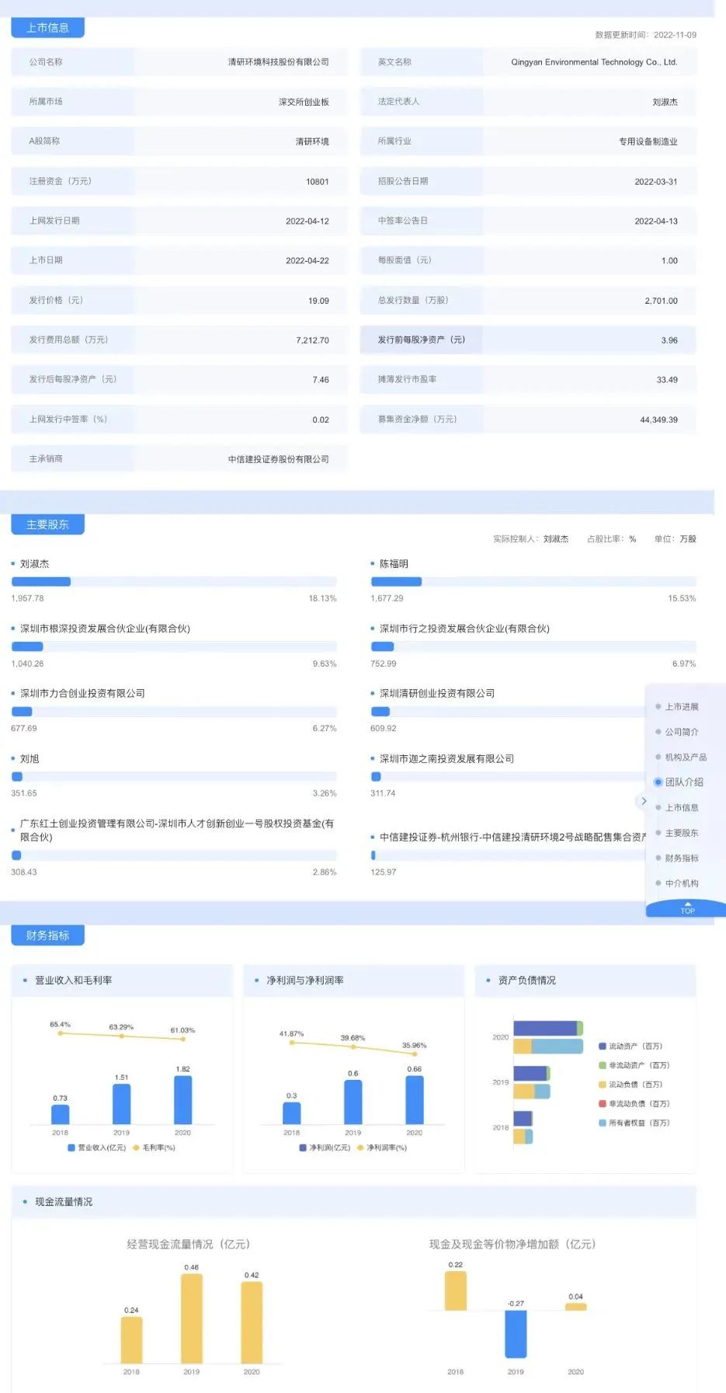The height and width of the screenshot is (1393, 726).
Task: Click the 主要股东 section header tab
Action: [x=47, y=524]
